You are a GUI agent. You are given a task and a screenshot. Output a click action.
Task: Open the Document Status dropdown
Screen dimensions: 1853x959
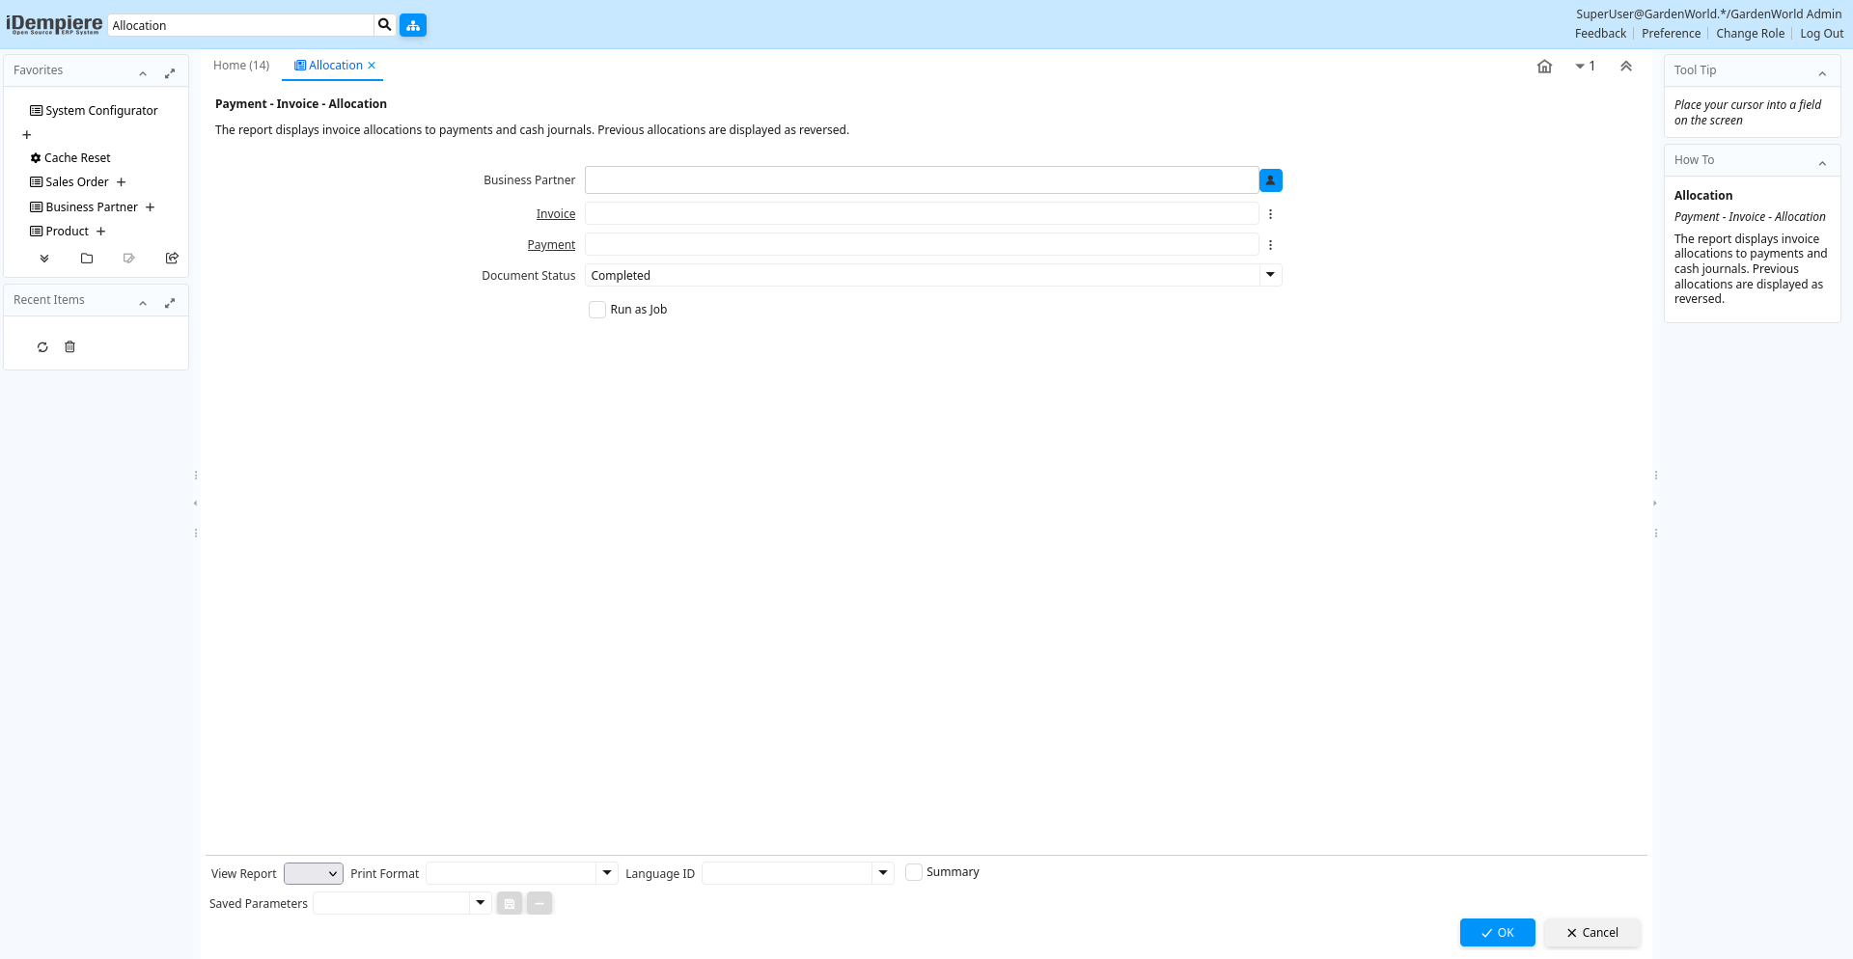click(x=1270, y=275)
